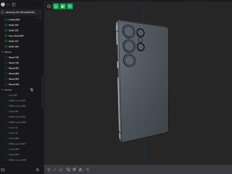Viewport: 232px width, 174px height.
Task: Select Sheet 145 in the outliner
Action: (x=14, y=63)
